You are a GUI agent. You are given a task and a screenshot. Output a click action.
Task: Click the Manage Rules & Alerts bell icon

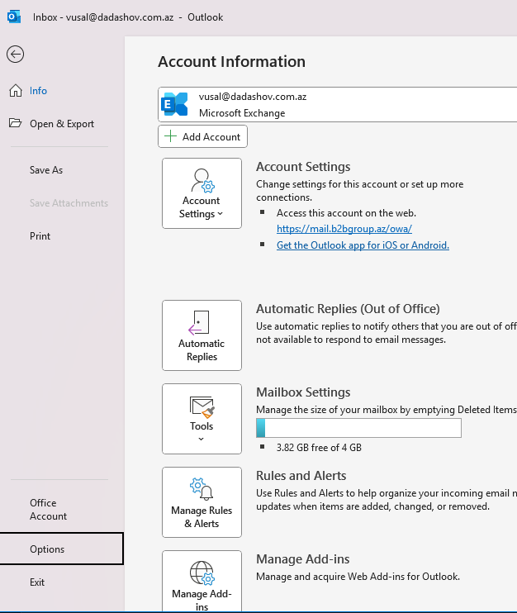pyautogui.click(x=202, y=489)
